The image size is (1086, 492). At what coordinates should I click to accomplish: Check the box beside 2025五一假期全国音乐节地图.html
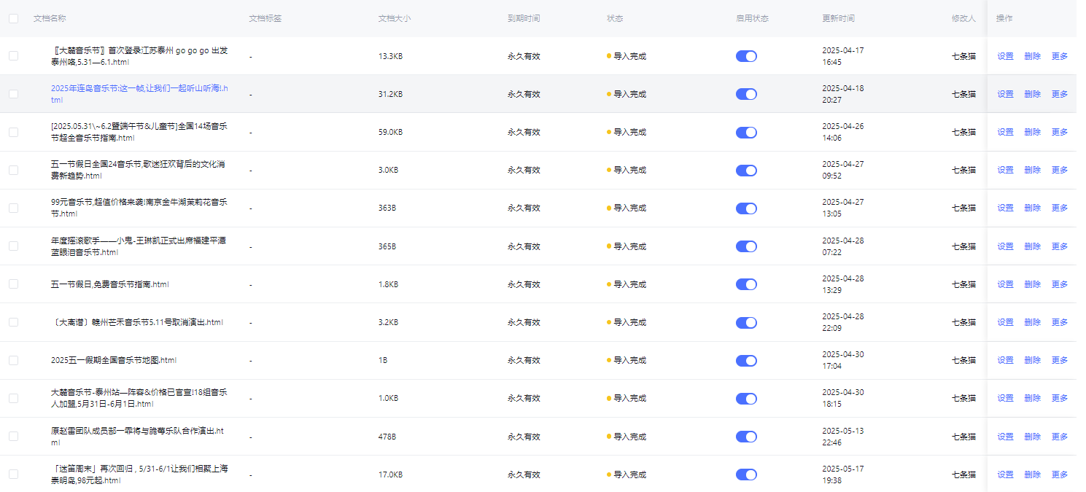click(13, 360)
